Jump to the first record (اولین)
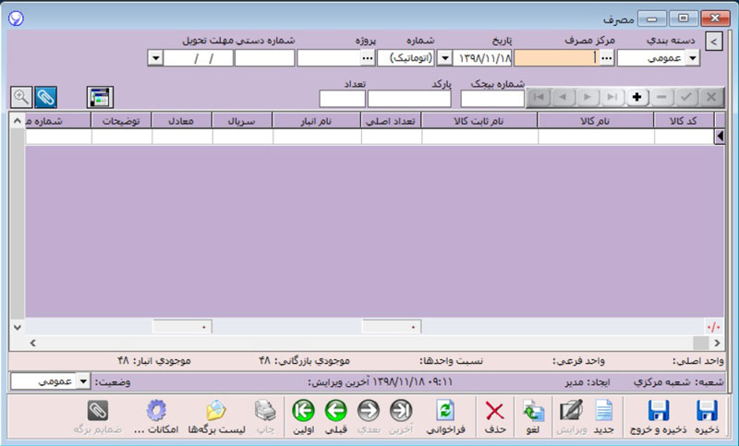This screenshot has width=739, height=446. click(303, 416)
